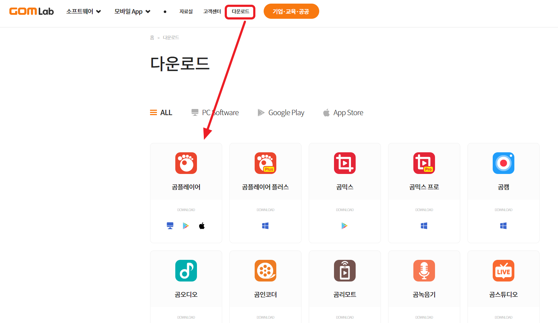This screenshot has height=323, width=558.
Task: Go to the 다운로드 menu item
Action: (240, 12)
